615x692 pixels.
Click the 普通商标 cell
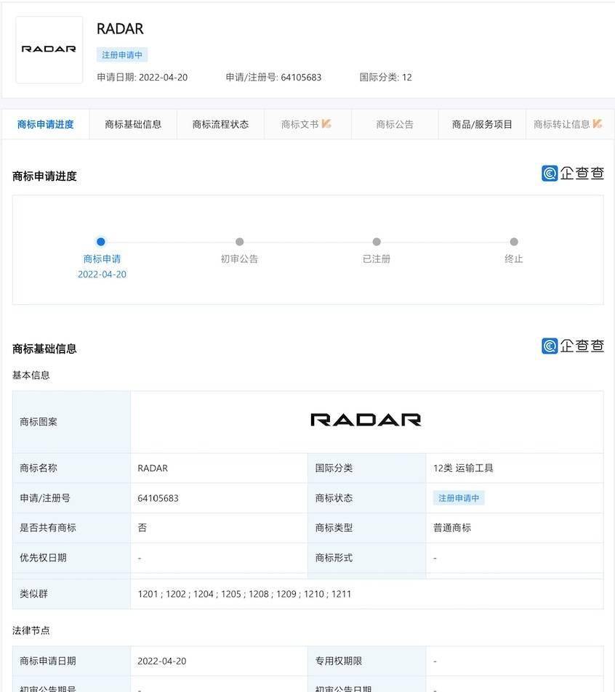(515, 527)
